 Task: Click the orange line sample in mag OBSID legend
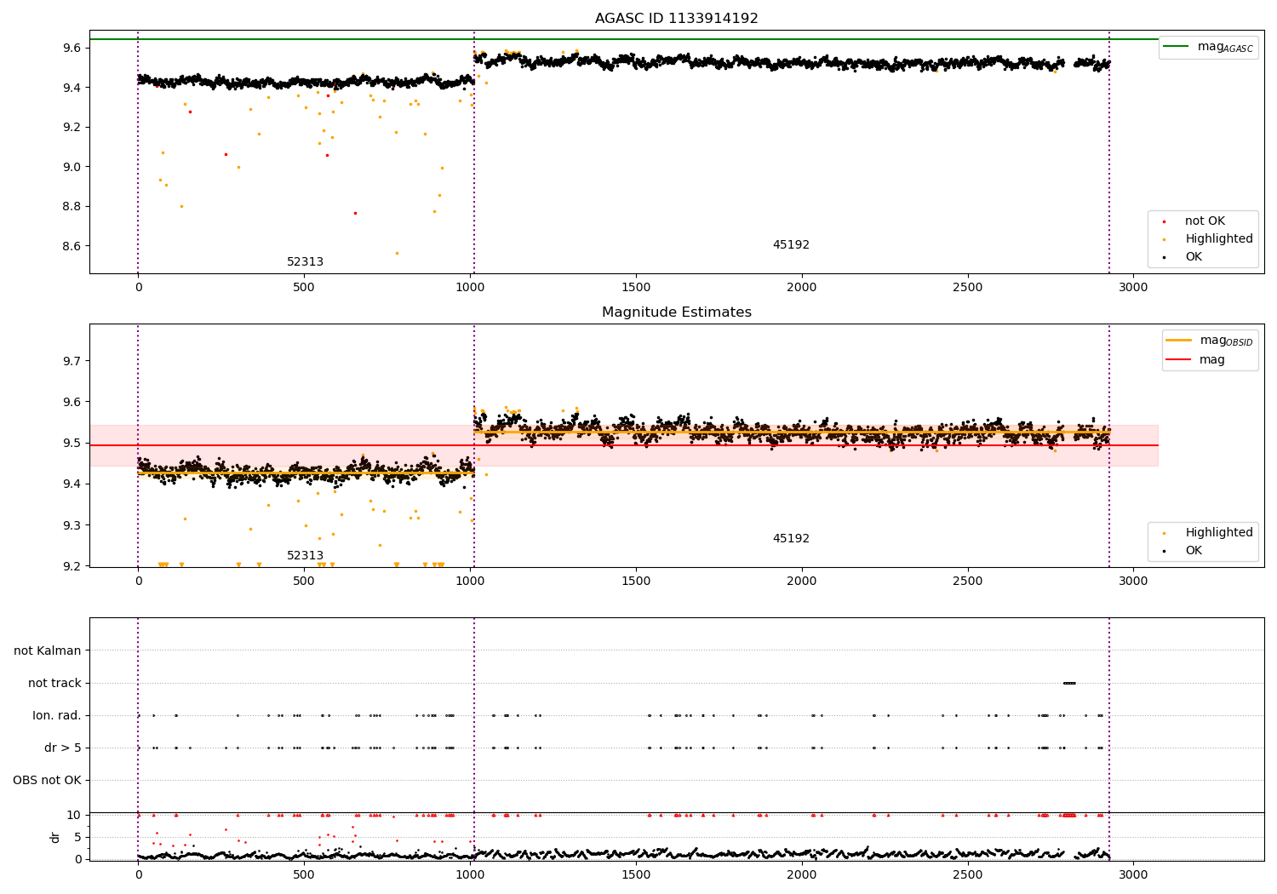1179,341
